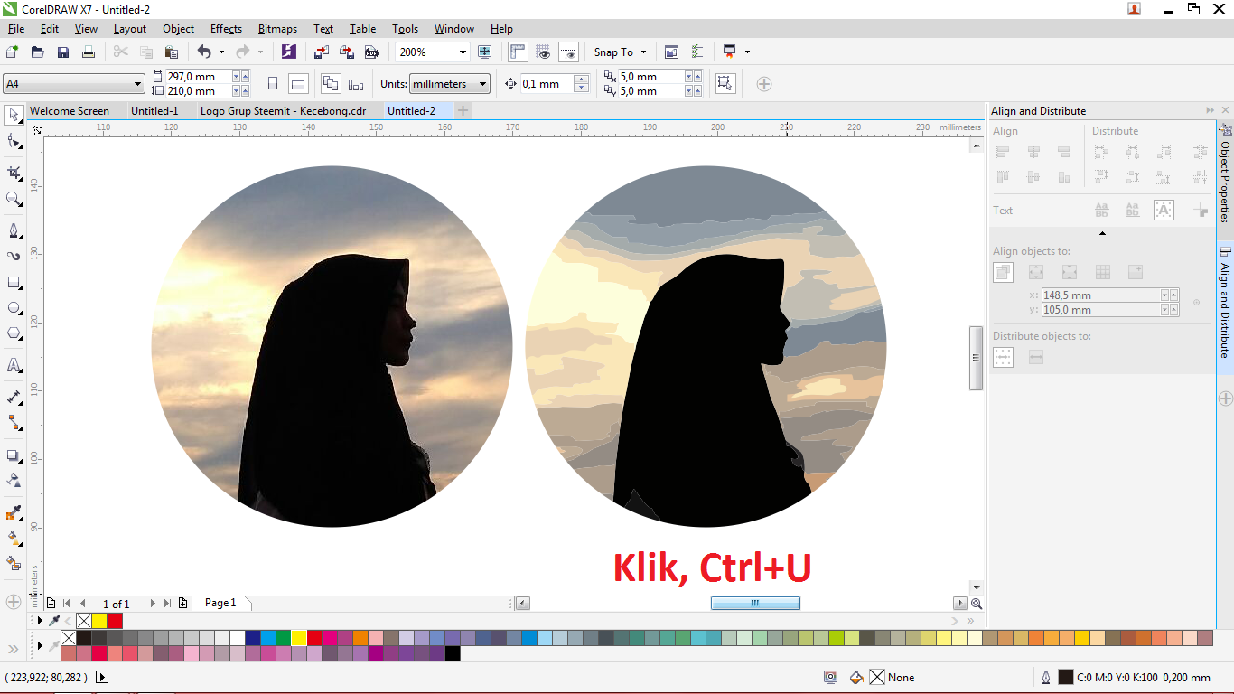Click the Publish to PDF icon
The width and height of the screenshot is (1234, 694).
[371, 52]
